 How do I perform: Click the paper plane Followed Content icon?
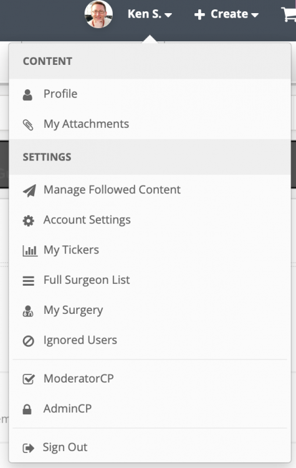pyautogui.click(x=29, y=190)
